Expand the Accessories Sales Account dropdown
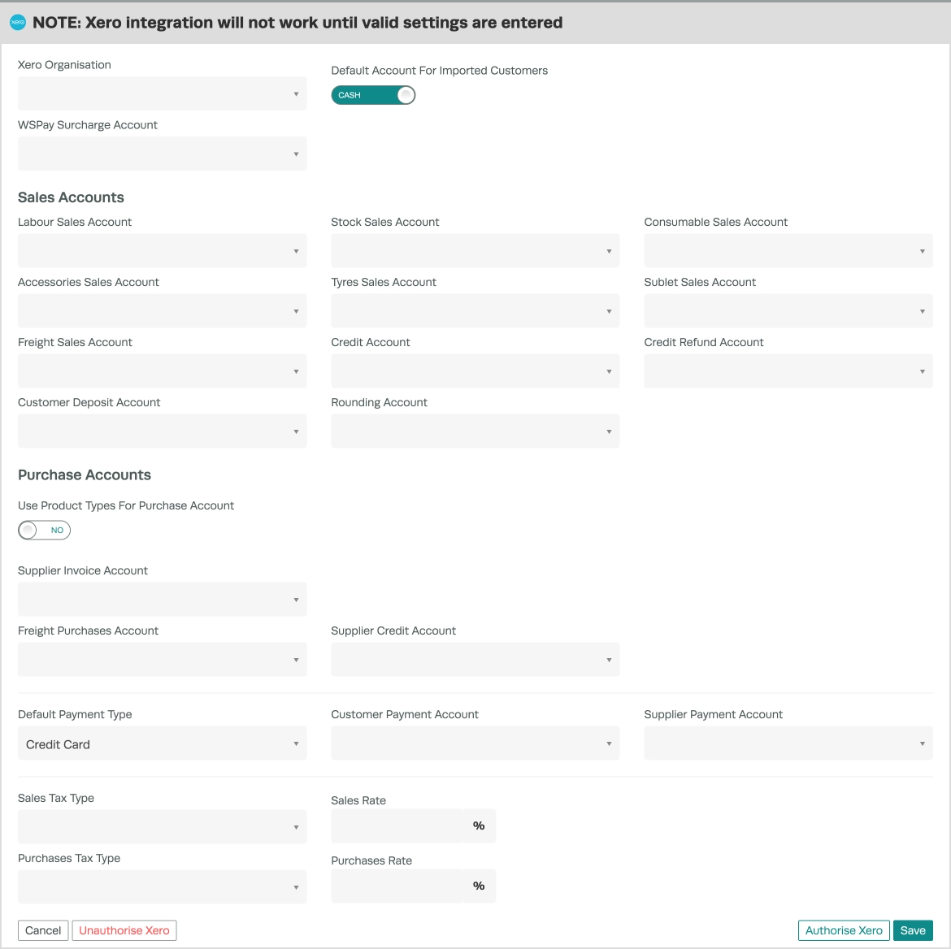 [162, 310]
